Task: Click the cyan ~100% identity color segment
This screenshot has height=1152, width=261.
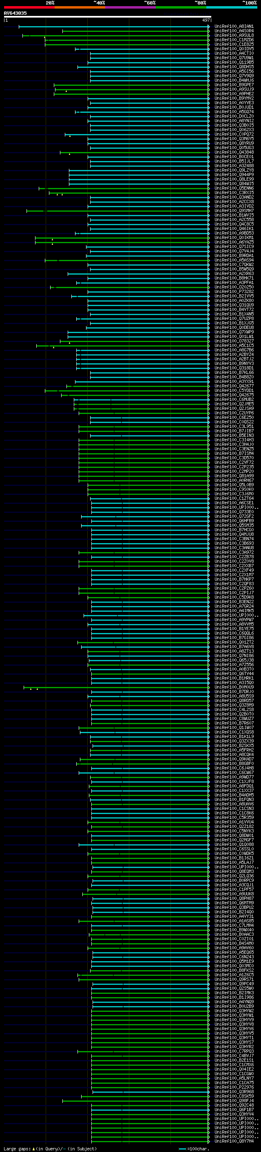Action: click(232, 7)
